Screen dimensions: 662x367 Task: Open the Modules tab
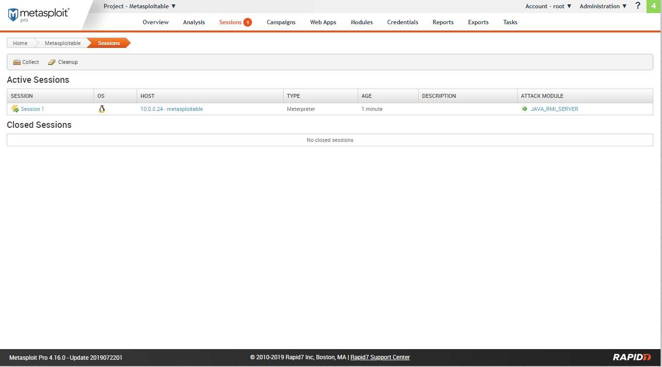362,22
